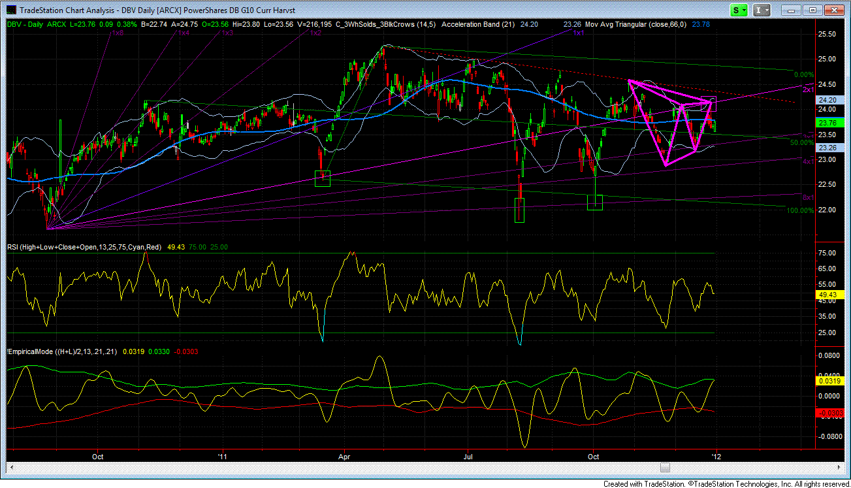Click the 'Jul' date axis label
This screenshot has width=851, height=488.
(x=468, y=455)
